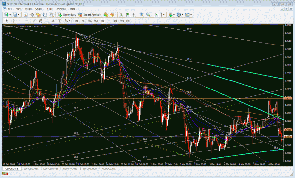Expand the Periods clock dropdown arrow
The width and height of the screenshot is (295, 178).
pos(182,15)
